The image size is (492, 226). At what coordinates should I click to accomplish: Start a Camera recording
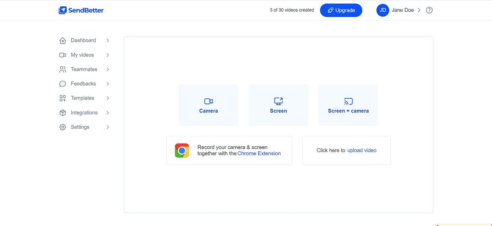208,105
